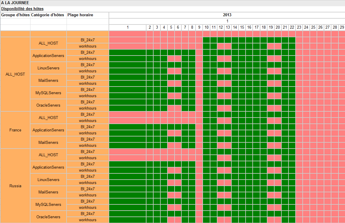Select the ALL_HOST group row label
This screenshot has width=345, height=223.
point(15,74)
